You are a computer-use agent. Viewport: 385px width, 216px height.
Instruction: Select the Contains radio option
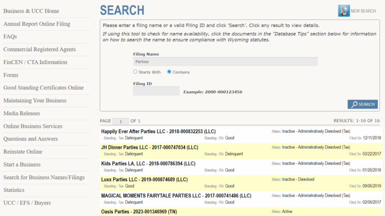click(169, 72)
